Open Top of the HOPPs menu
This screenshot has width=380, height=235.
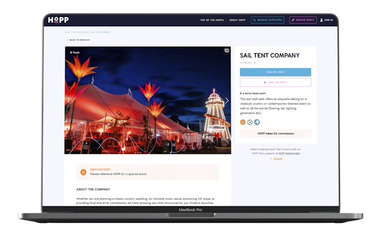tap(212, 20)
